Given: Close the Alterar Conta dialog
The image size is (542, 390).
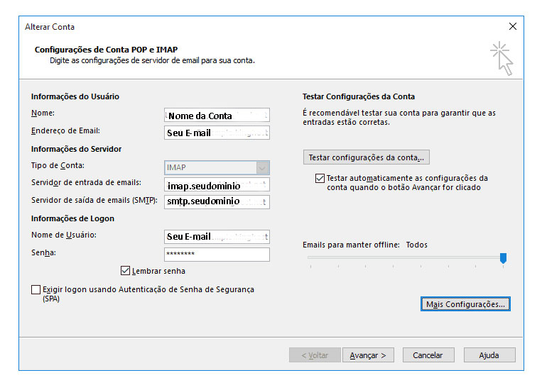Looking at the screenshot, I should 513,26.
